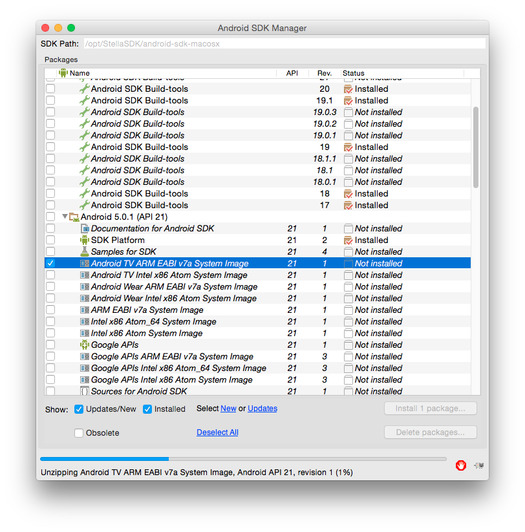Click installed status icon for Build-tools 19
Viewport: 525px width, 532px height.
click(348, 147)
